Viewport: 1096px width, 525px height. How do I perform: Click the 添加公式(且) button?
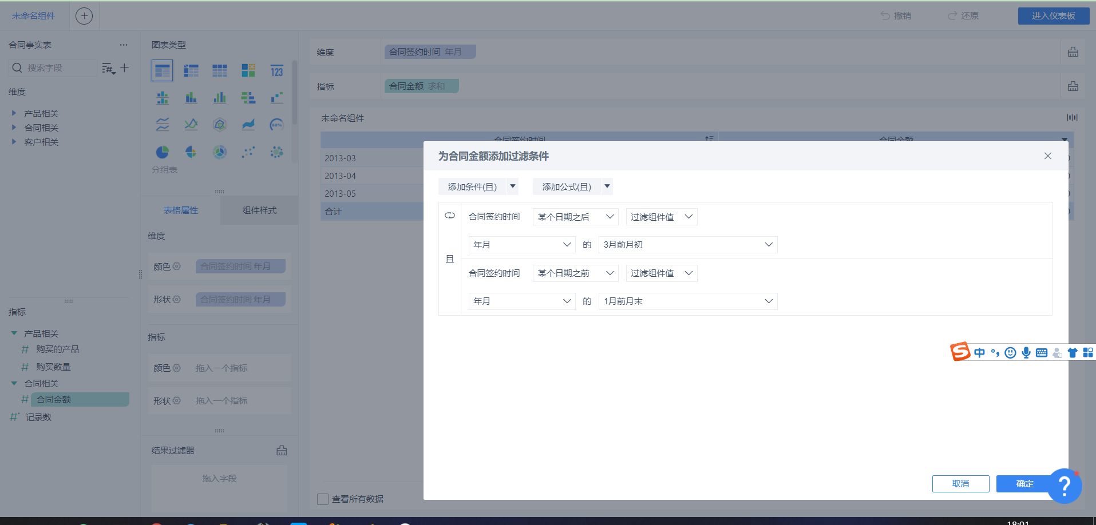(567, 186)
